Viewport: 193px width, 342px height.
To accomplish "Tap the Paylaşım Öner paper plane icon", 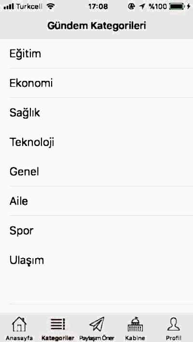I will pos(97,324).
